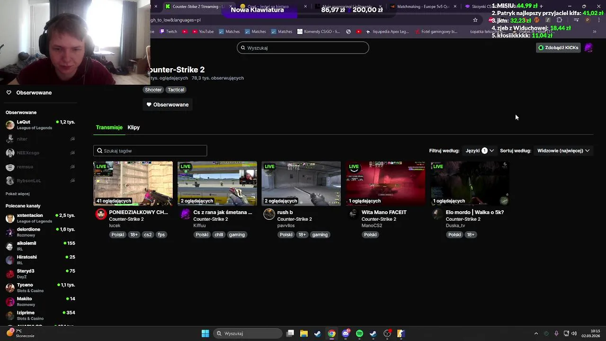The width and height of the screenshot is (606, 341).
Task: Click the heart icon beside sidebar Obserwowane
Action: (x=9, y=92)
